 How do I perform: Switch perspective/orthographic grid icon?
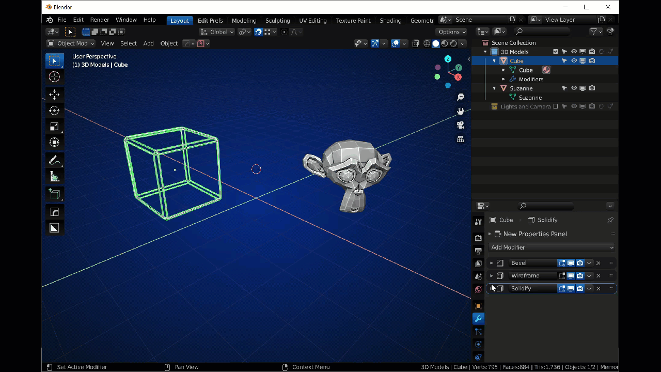point(461,139)
